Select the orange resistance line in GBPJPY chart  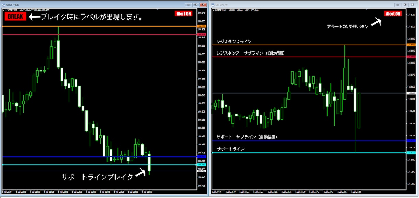click(x=309, y=45)
